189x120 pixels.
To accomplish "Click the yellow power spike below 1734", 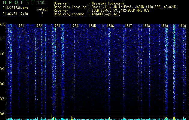I will (72, 118).
